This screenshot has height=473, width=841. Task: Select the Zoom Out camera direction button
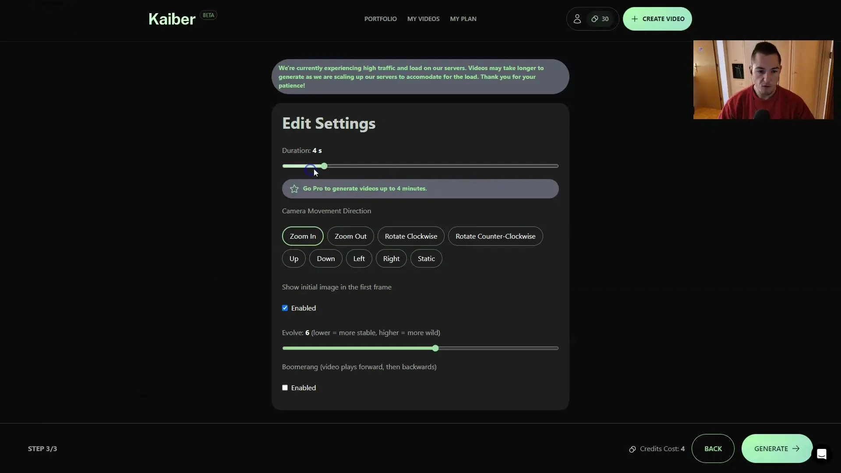pyautogui.click(x=350, y=236)
